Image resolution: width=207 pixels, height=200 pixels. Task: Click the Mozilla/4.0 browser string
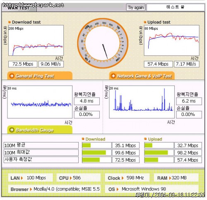[x=67, y=189]
